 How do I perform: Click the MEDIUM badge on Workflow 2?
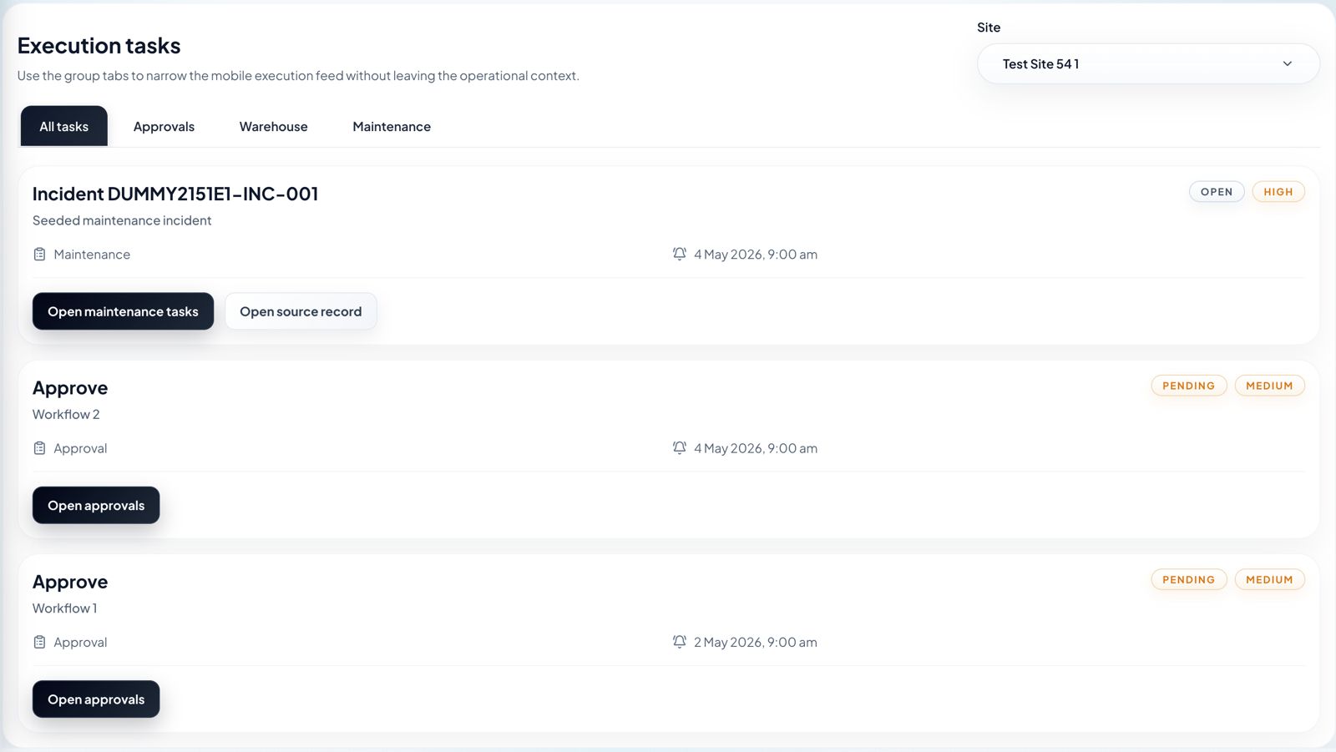[x=1269, y=386]
